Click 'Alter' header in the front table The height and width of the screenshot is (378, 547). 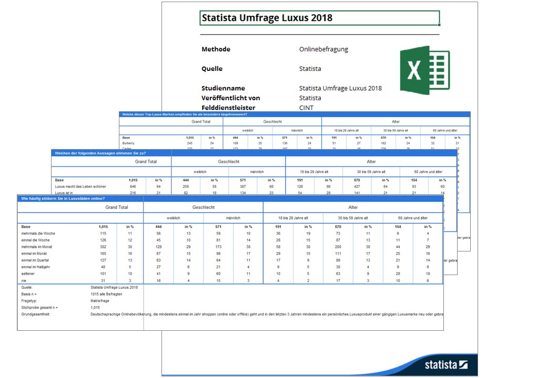[x=353, y=207]
